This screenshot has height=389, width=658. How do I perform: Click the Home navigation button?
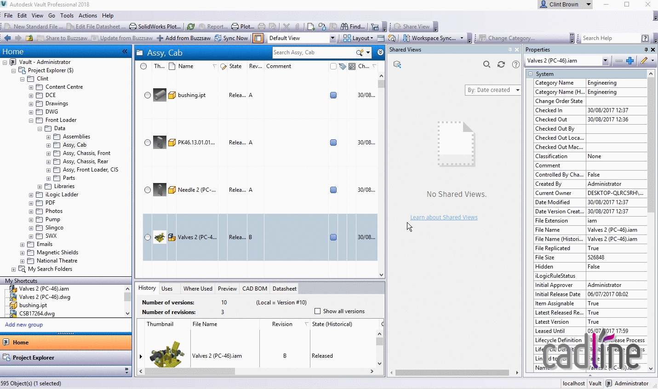tap(66, 343)
